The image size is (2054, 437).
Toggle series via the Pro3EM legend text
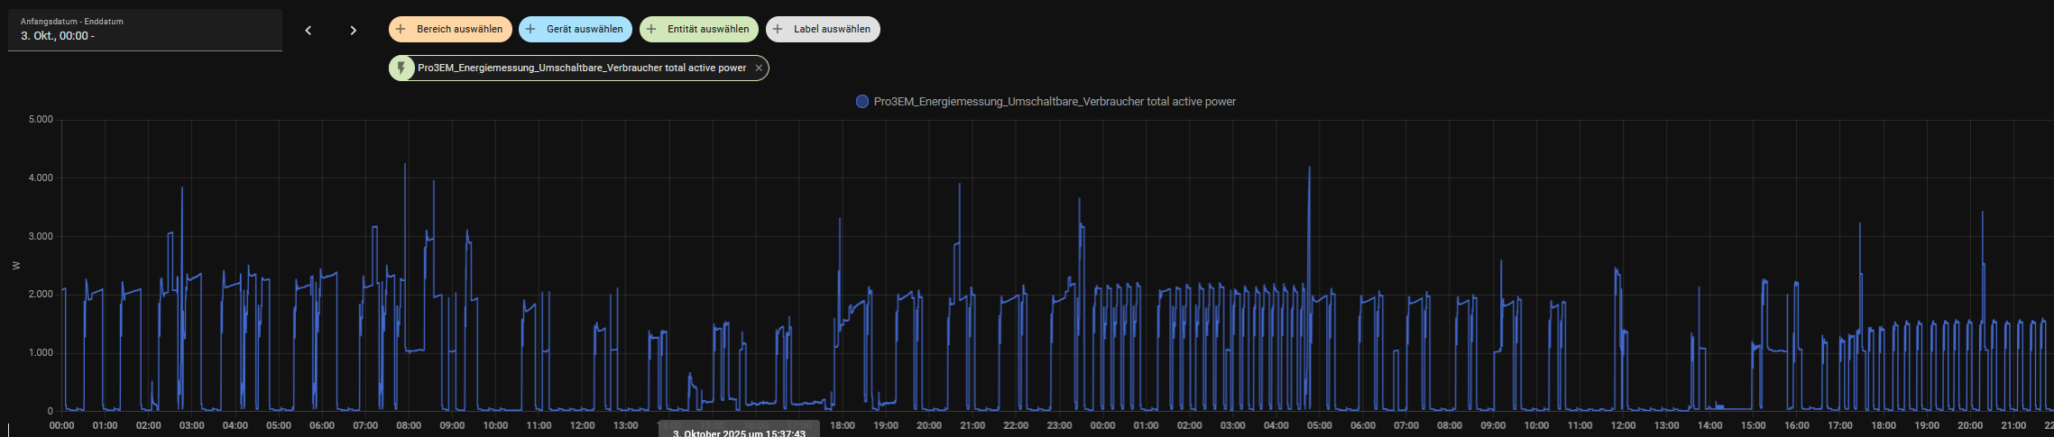click(x=1054, y=102)
